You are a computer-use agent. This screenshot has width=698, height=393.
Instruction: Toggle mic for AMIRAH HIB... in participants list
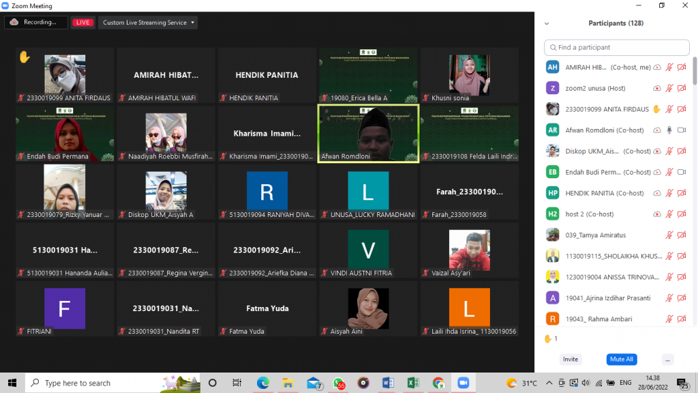click(x=669, y=68)
